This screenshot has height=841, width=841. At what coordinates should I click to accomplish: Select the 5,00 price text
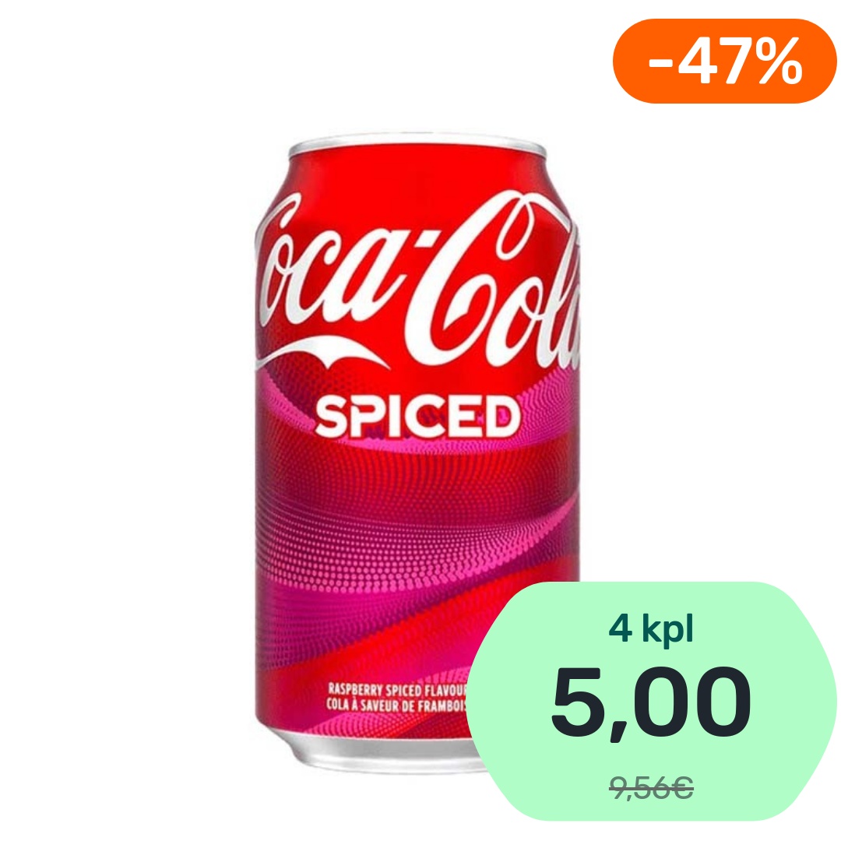click(650, 702)
